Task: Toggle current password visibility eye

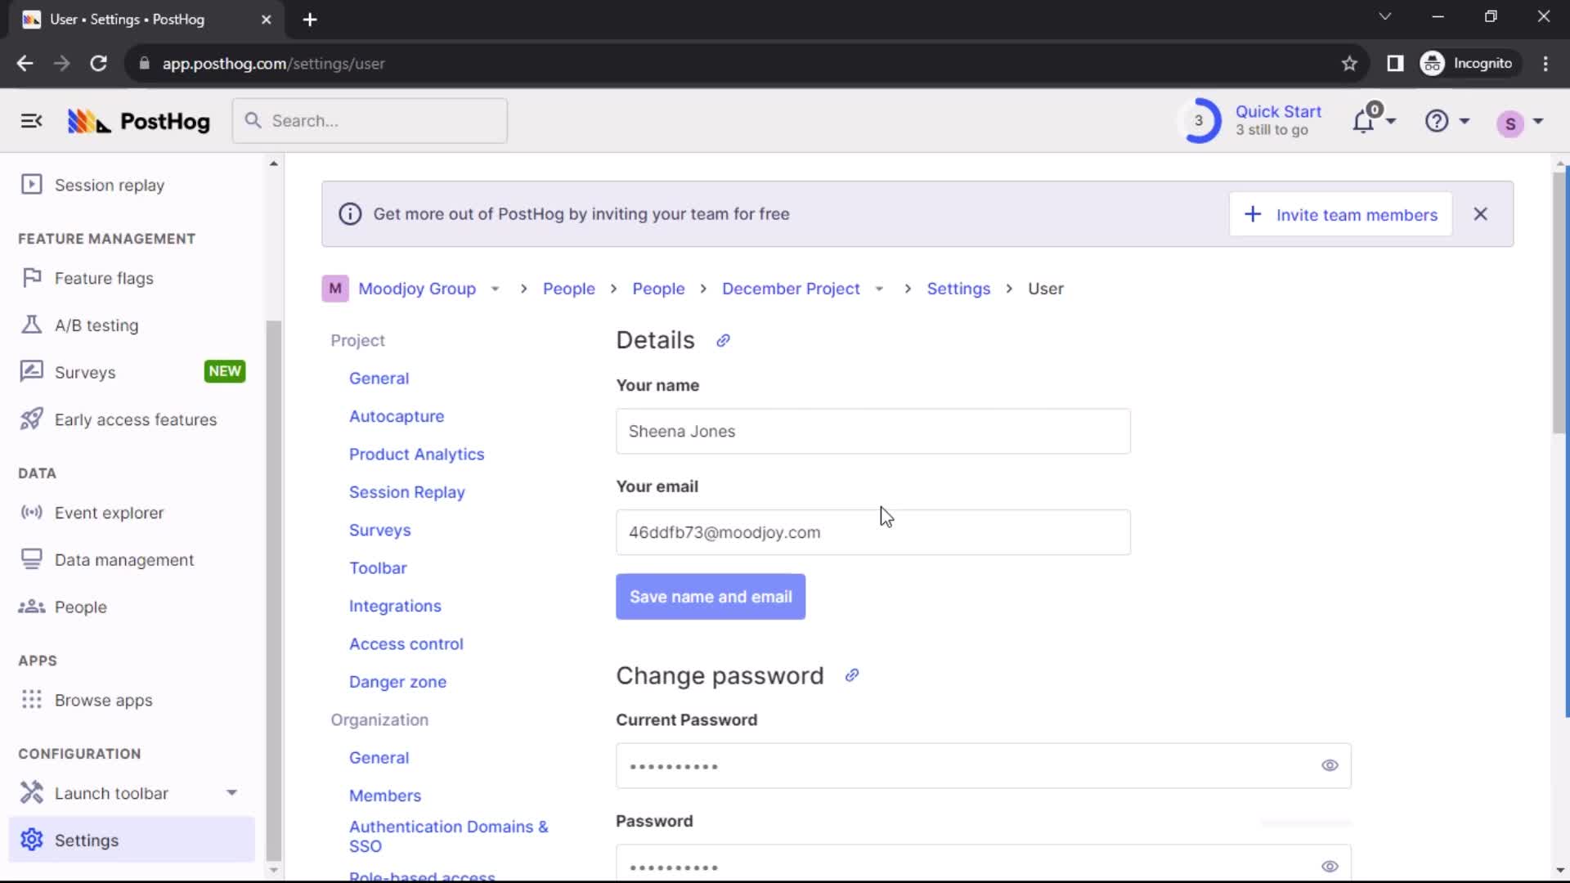Action: pyautogui.click(x=1330, y=765)
